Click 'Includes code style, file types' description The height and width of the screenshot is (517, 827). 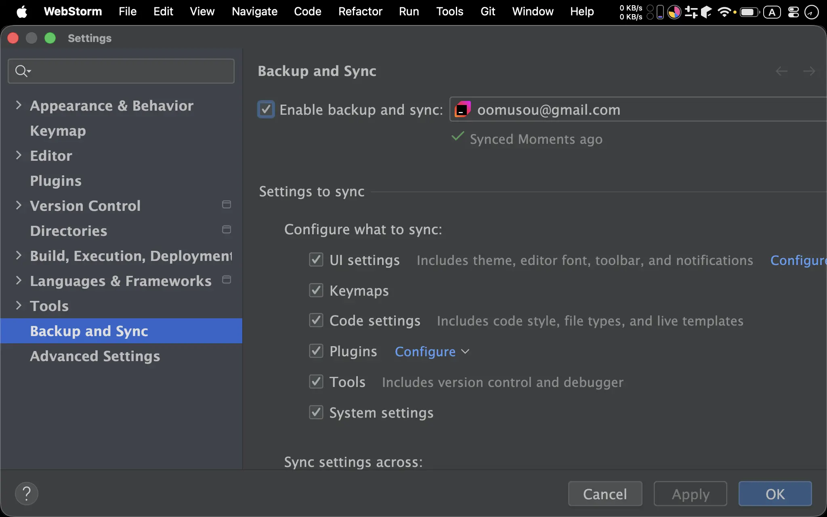[590, 321]
